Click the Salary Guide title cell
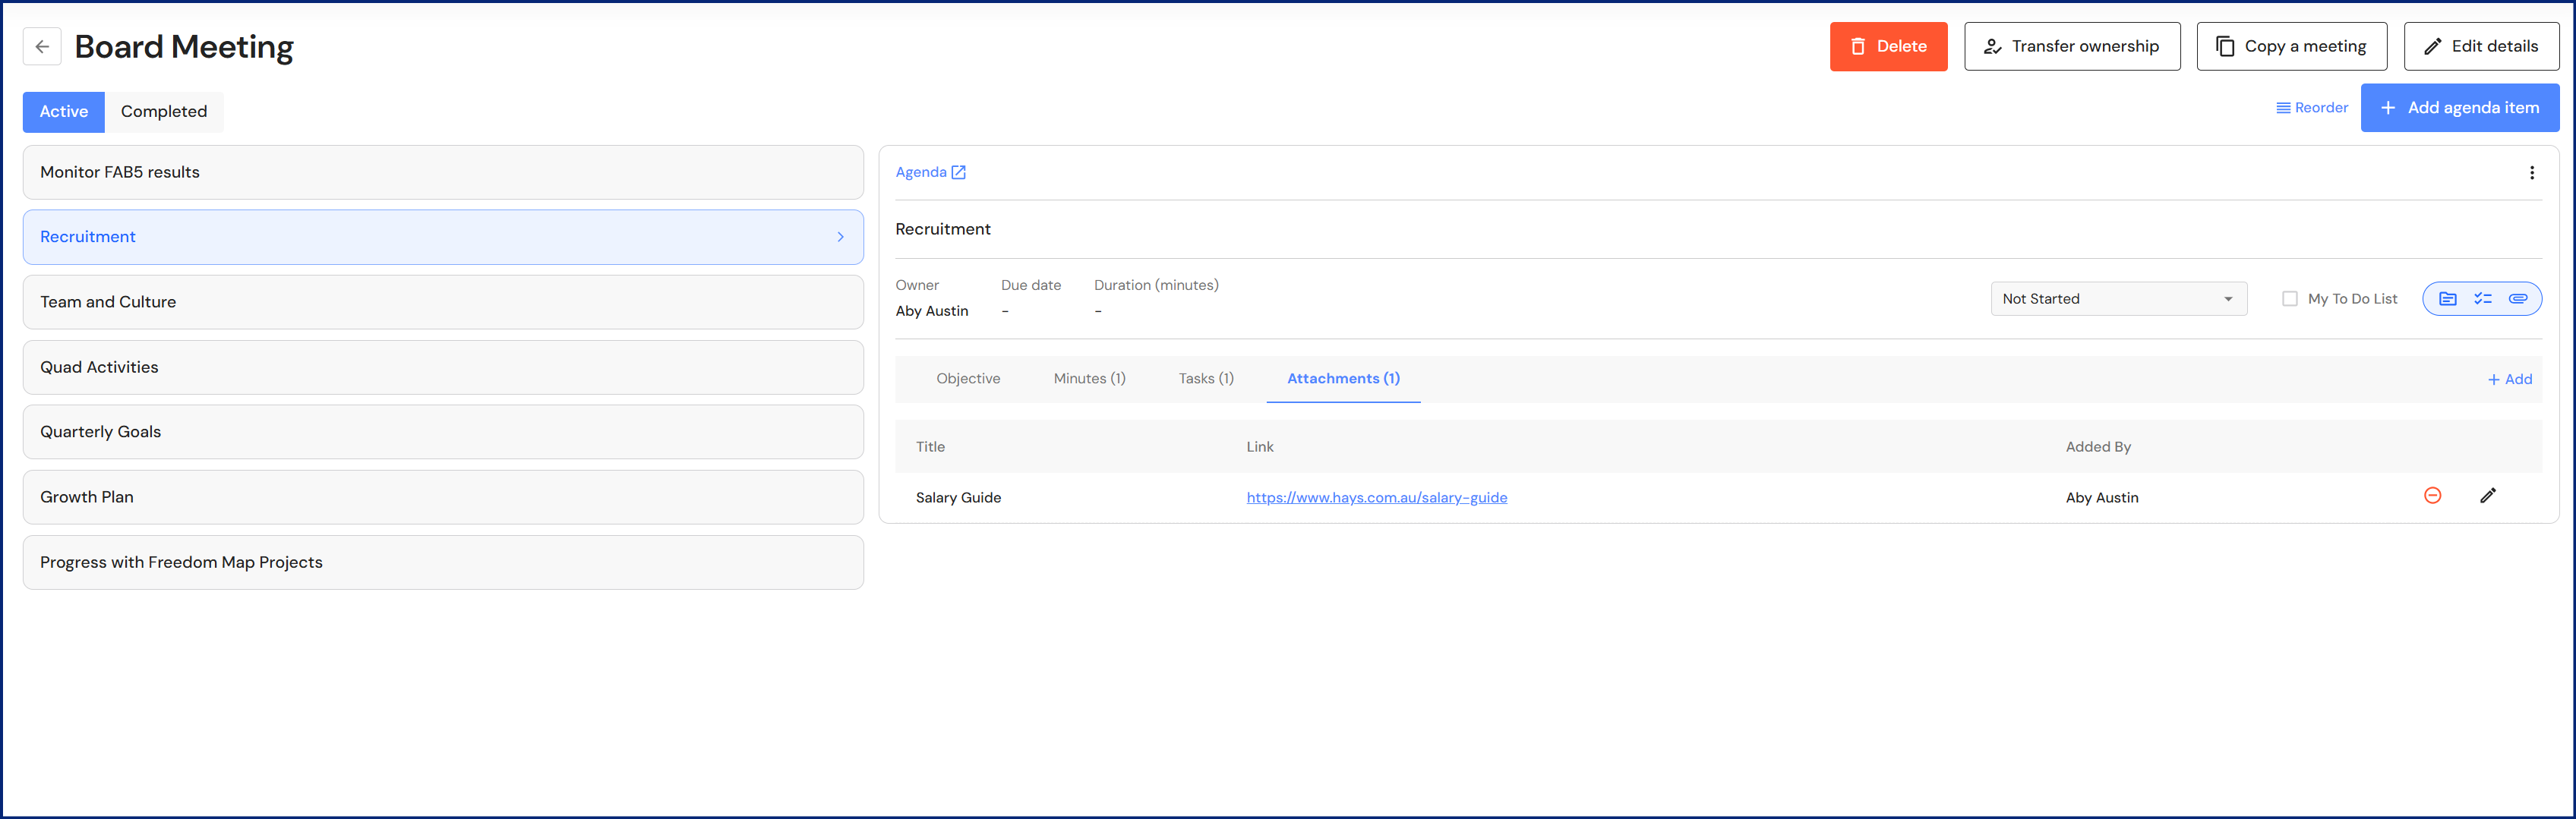Screen dimensions: 2576x819 point(958,498)
